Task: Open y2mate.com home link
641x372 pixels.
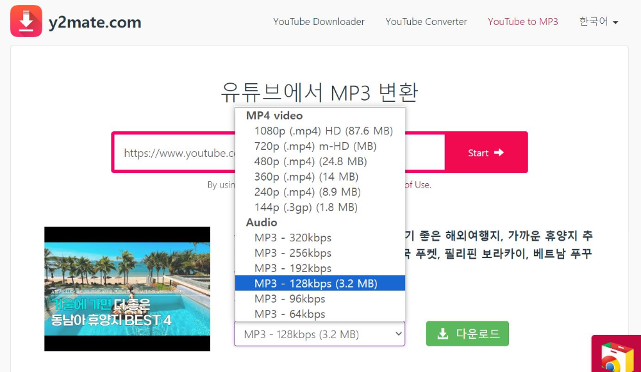Action: (95, 22)
